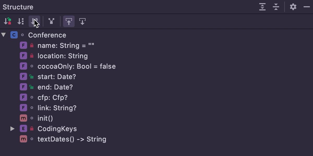Select the group members toolbar icon

click(51, 21)
